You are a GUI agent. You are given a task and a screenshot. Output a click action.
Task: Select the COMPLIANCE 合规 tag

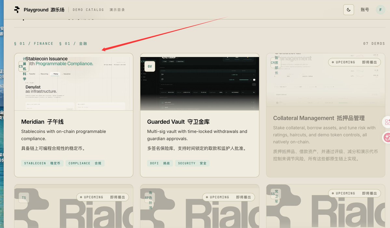click(x=85, y=163)
